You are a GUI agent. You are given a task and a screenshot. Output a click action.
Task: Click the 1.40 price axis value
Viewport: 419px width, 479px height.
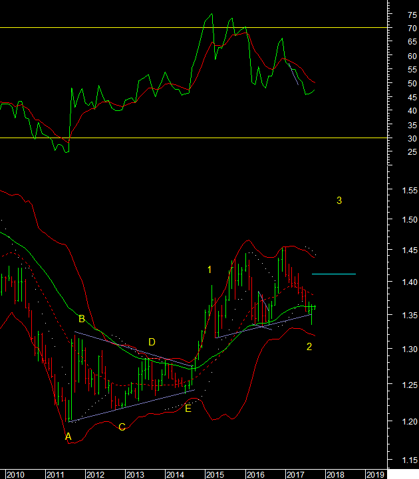coord(410,282)
